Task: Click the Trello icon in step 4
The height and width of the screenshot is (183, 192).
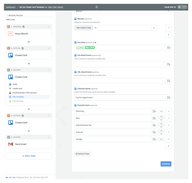Action: point(11,123)
